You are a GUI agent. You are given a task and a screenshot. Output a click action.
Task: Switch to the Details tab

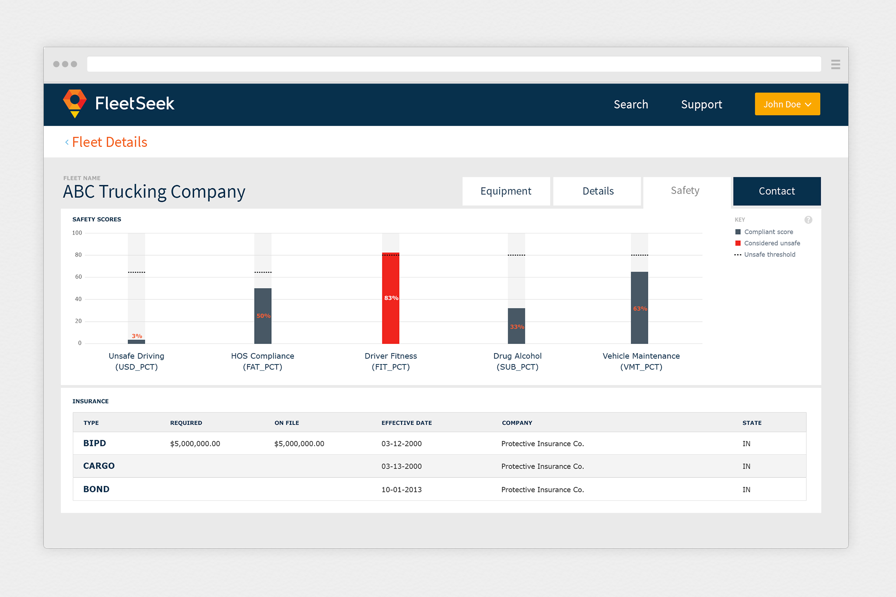pyautogui.click(x=598, y=191)
